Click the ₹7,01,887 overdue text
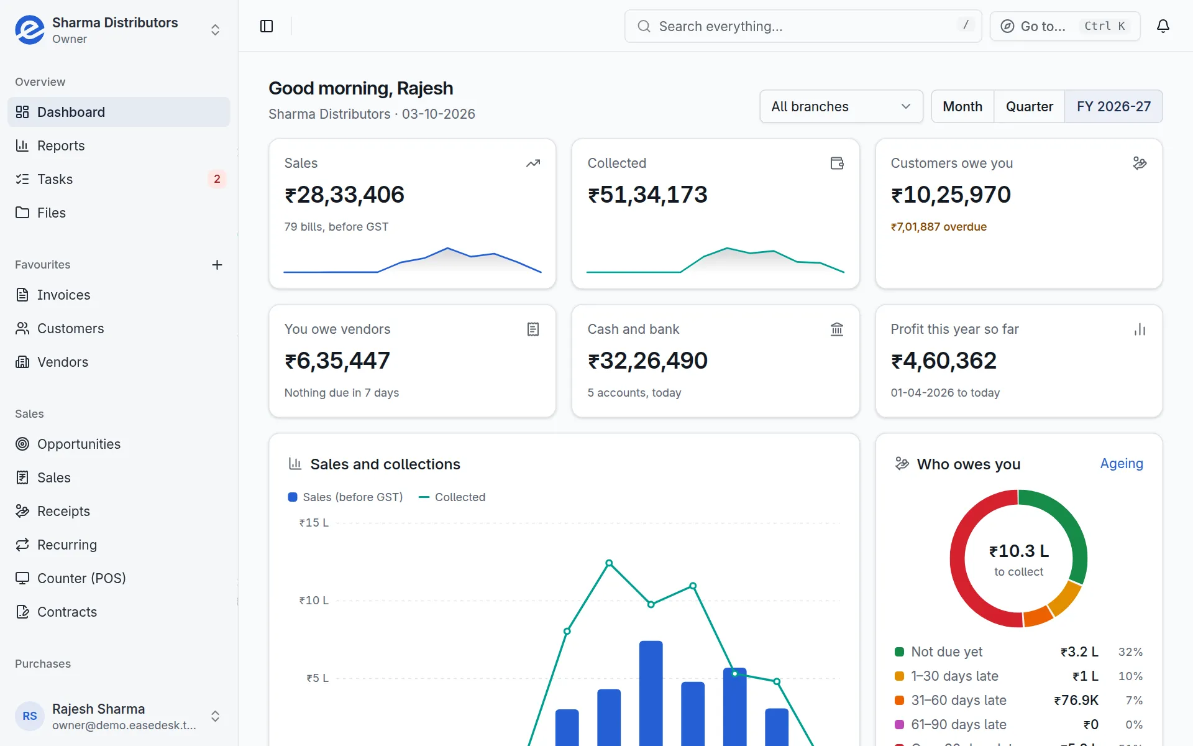This screenshot has width=1193, height=746. (938, 227)
